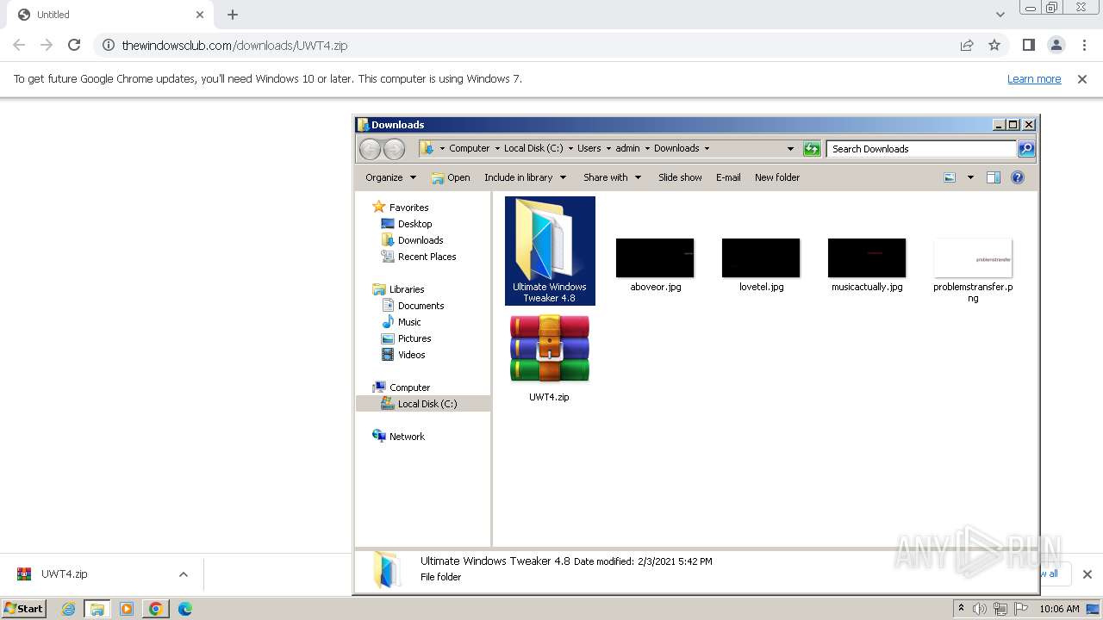Open the Include in library menu
The width and height of the screenshot is (1103, 620).
click(x=525, y=177)
